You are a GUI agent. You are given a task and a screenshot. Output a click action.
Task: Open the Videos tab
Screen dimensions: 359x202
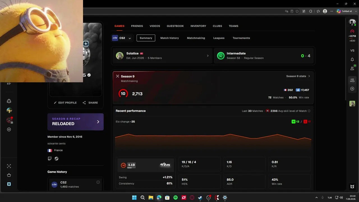(155, 26)
